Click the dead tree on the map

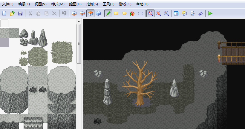click(140, 83)
